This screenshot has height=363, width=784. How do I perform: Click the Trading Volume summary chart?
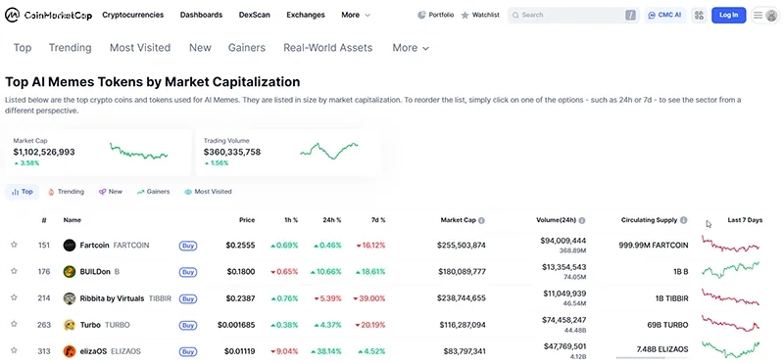pyautogui.click(x=329, y=151)
